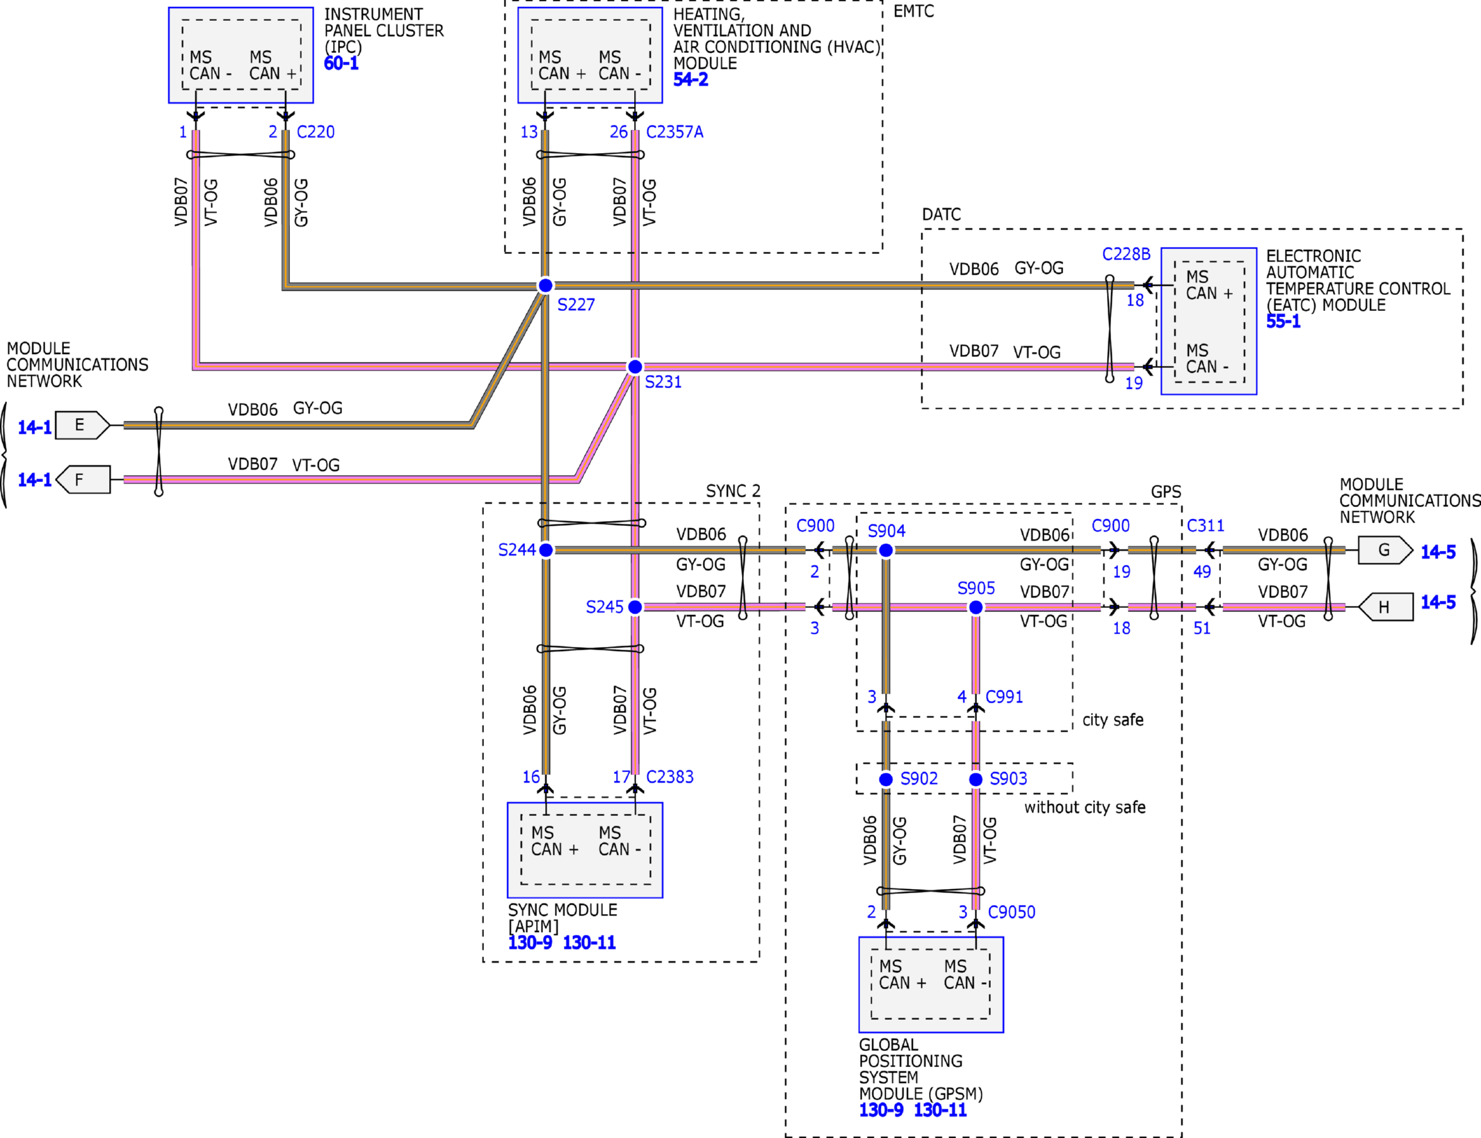This screenshot has width=1481, height=1138.
Task: Open 130-11 link under GPSM module
Action: click(939, 1109)
